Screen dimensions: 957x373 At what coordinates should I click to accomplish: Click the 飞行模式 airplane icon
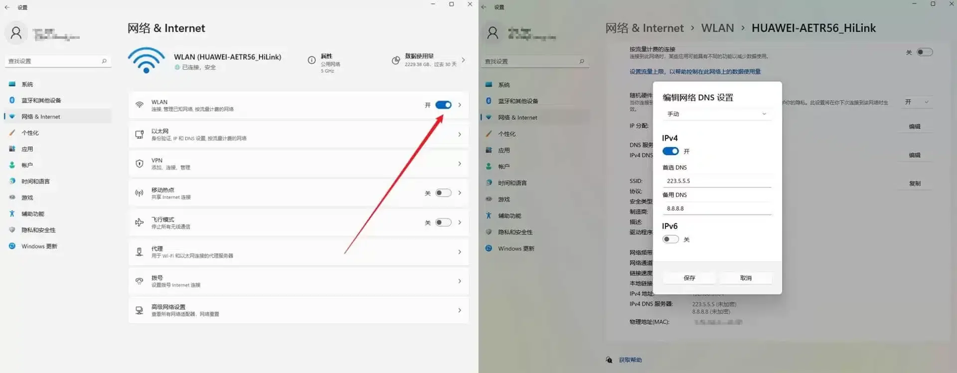click(140, 222)
